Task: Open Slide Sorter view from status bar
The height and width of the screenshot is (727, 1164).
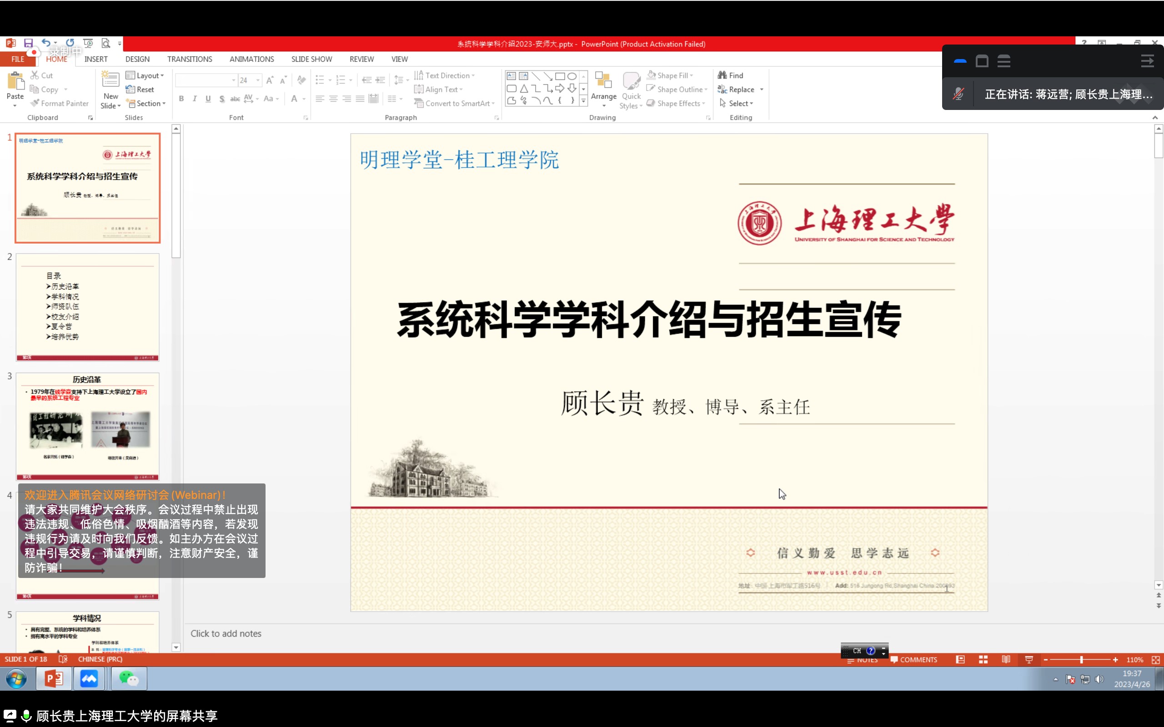Action: pos(983,660)
